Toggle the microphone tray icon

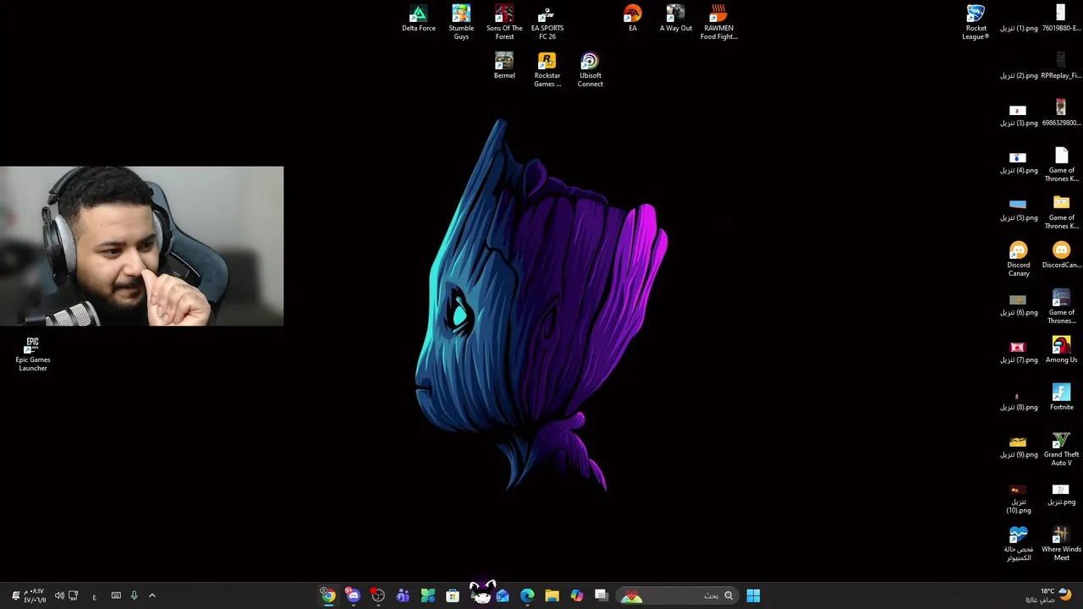pos(134,595)
